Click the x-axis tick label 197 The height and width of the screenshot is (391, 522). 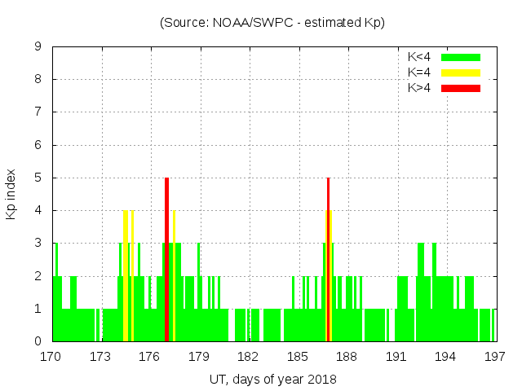(494, 357)
